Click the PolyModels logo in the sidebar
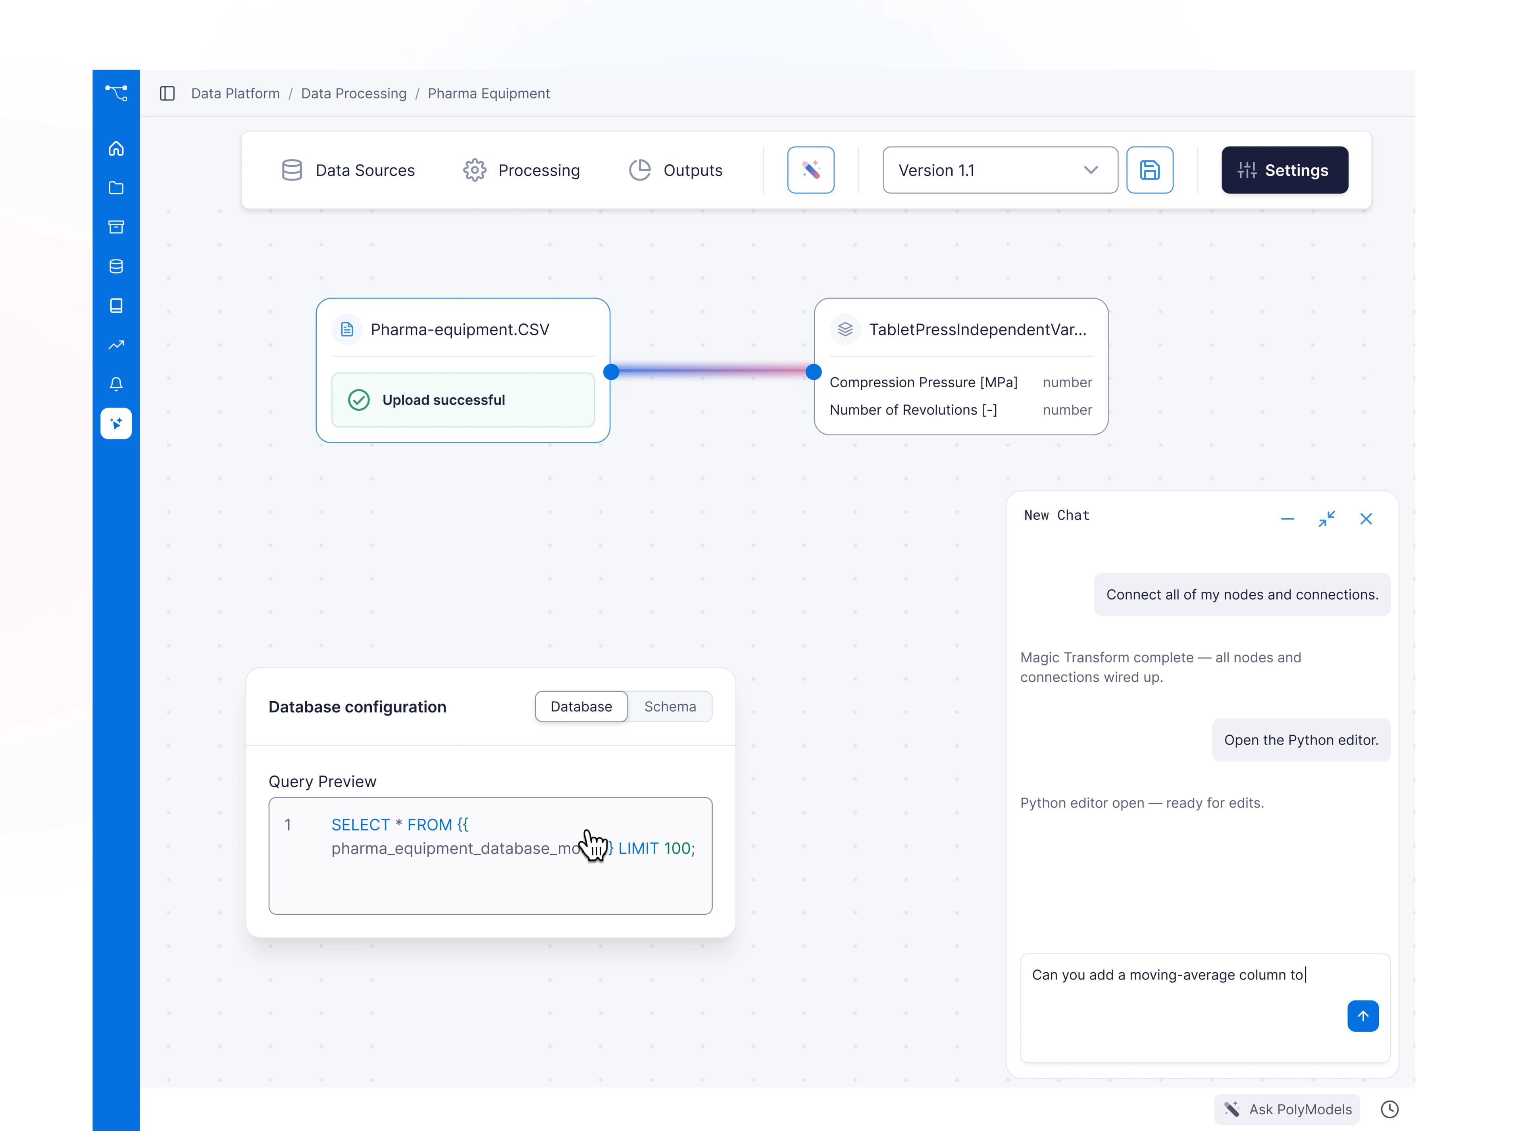Image resolution: width=1524 pixels, height=1131 pixels. point(116,92)
